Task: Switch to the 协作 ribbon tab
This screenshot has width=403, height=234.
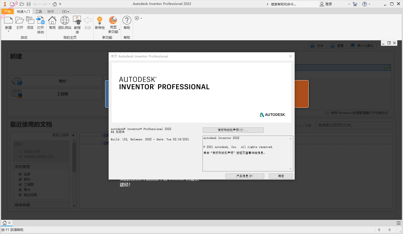Action: tap(51, 11)
